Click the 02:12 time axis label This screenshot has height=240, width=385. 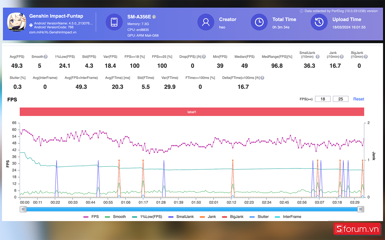click(231, 202)
